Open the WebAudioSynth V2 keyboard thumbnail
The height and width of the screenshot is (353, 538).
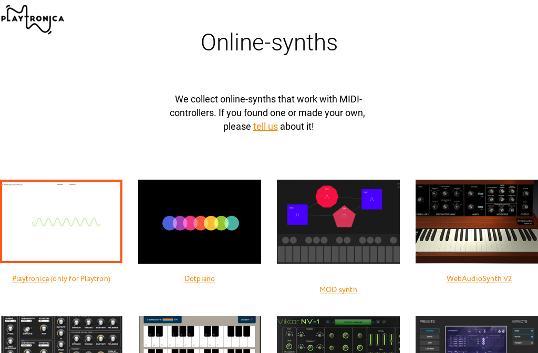pos(477,222)
